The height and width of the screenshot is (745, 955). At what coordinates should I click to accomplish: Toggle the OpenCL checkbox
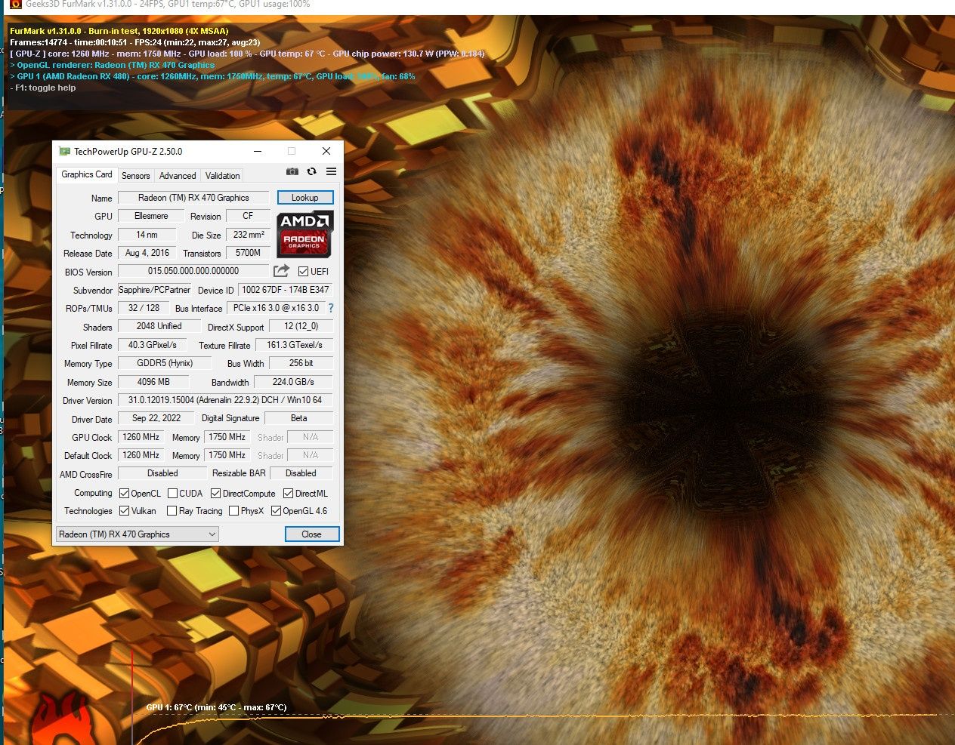(125, 494)
